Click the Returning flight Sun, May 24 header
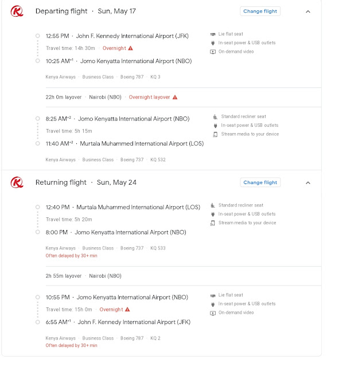 [86, 182]
